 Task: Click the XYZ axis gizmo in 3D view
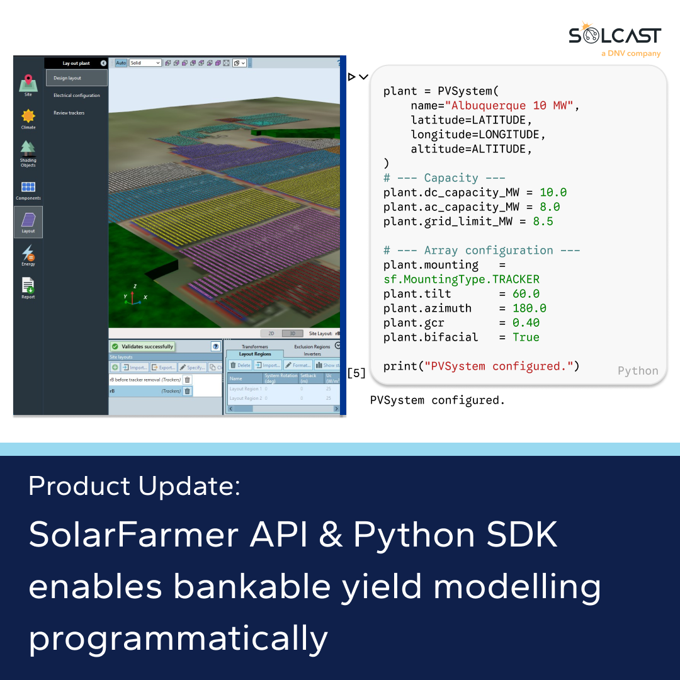click(x=135, y=295)
